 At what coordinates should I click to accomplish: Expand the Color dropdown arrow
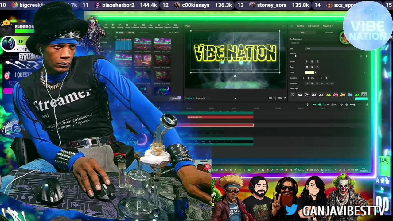point(315,72)
